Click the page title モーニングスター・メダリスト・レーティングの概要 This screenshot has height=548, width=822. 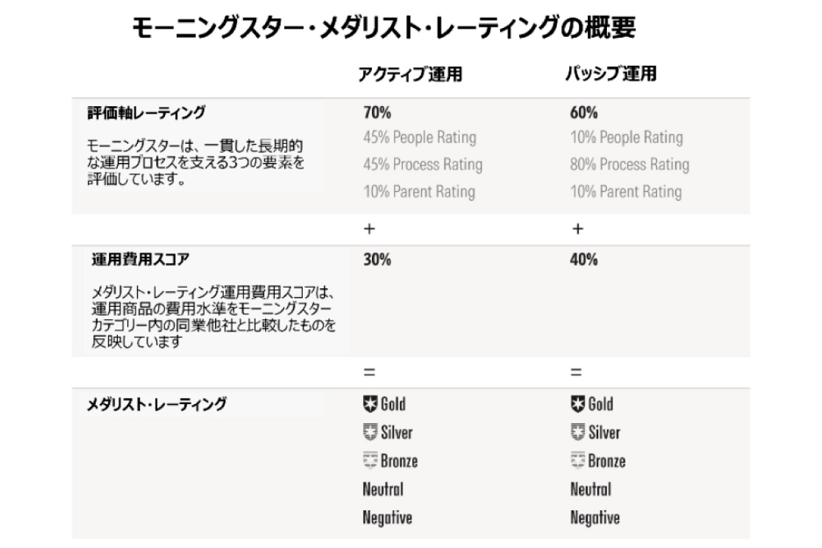pos(383,29)
